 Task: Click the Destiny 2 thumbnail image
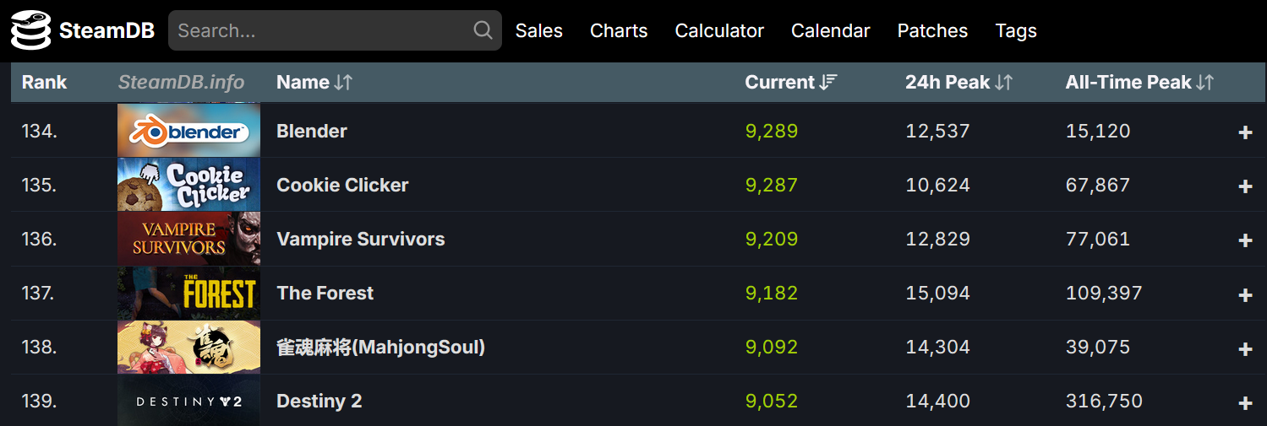coord(188,401)
